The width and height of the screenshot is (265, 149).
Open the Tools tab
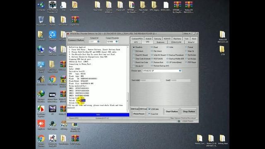[186, 38]
